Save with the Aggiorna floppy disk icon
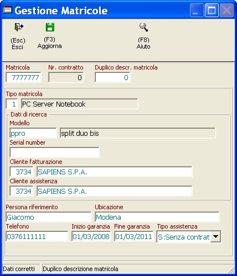237x276 pixels. point(50,27)
